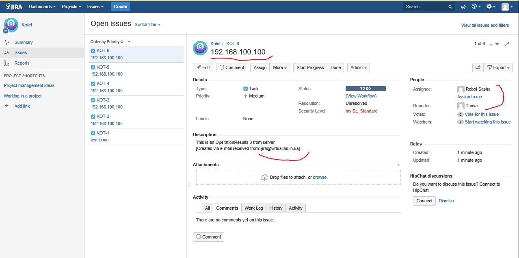Open the feedback megaphone icon in header

tap(463, 7)
